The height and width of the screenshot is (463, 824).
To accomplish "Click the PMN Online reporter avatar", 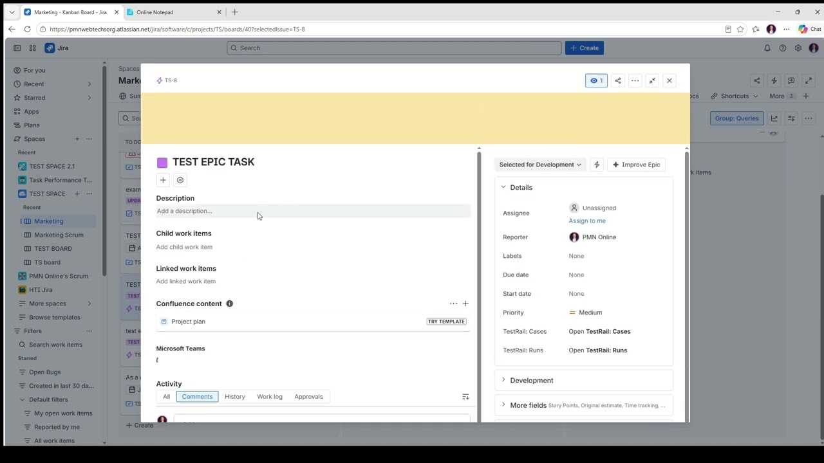I will 574,237.
